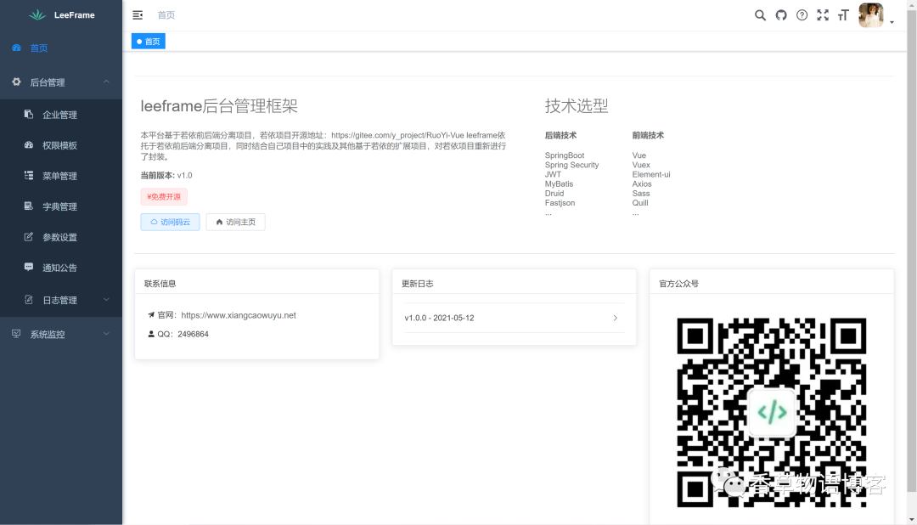Open 权限模板 menu item

[x=61, y=145]
